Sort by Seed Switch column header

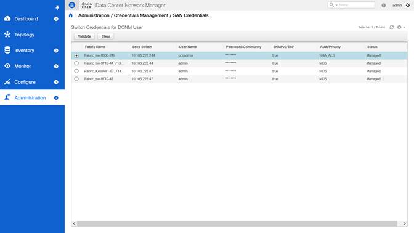[142, 47]
